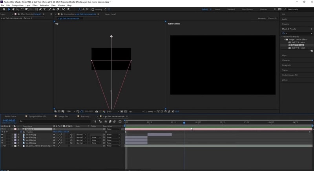Switch to the Small Screen workspace

[247, 9]
